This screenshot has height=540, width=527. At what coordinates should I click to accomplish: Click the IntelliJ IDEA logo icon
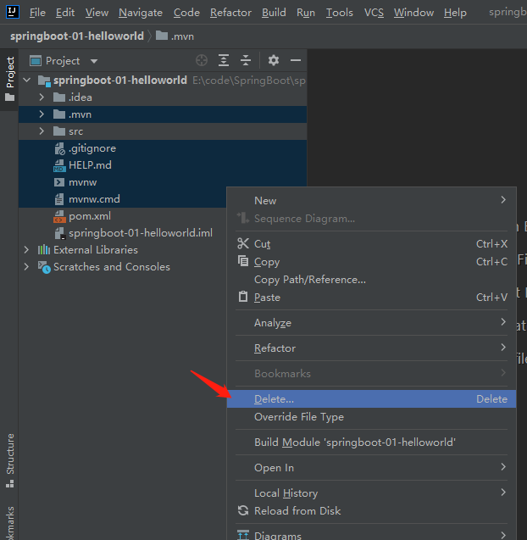pyautogui.click(x=13, y=12)
